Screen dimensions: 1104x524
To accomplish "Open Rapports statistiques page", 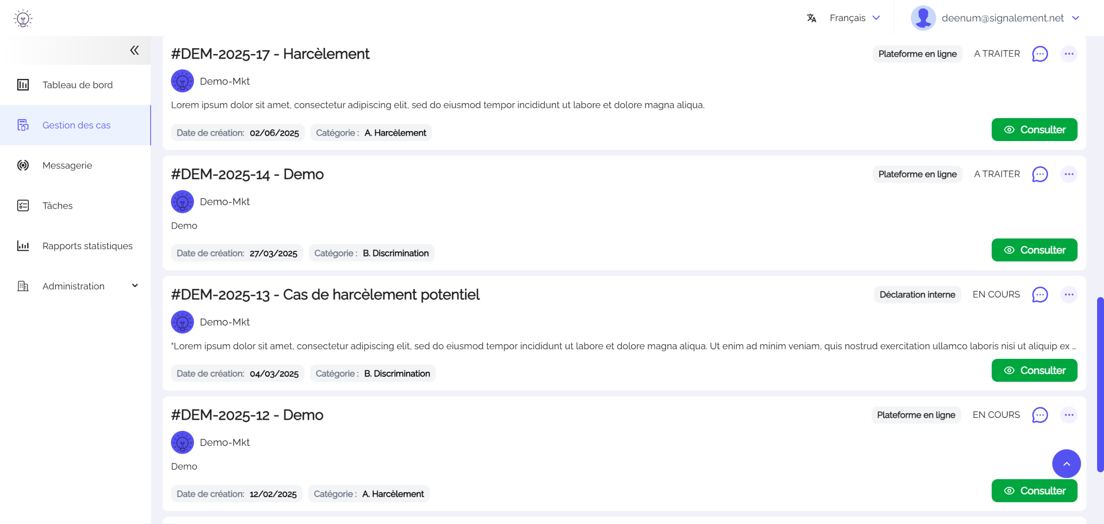I will coord(88,246).
